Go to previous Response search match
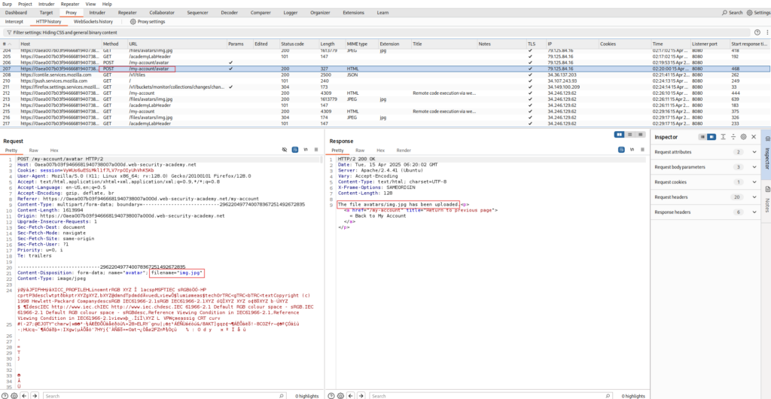 [349, 395]
